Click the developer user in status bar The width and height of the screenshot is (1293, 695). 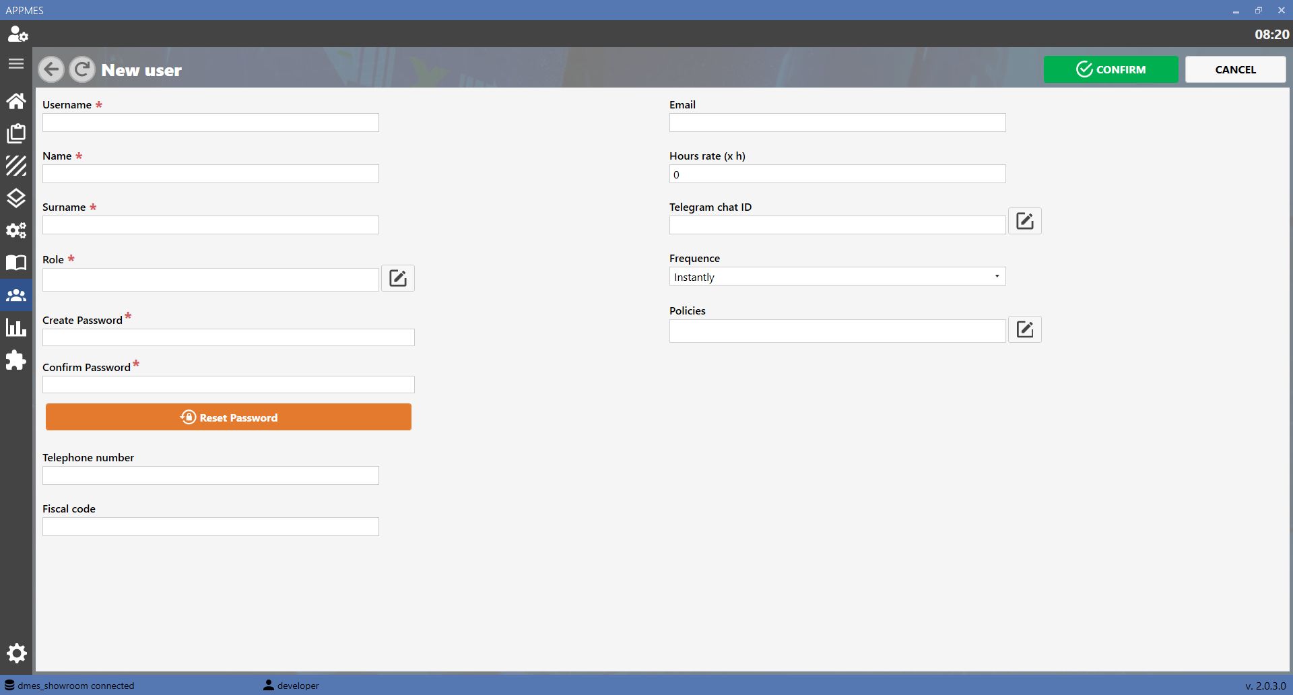[x=291, y=686]
